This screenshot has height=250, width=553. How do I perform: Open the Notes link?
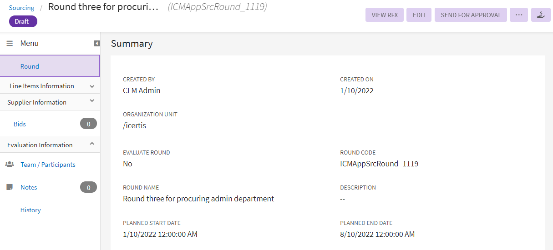(x=29, y=187)
